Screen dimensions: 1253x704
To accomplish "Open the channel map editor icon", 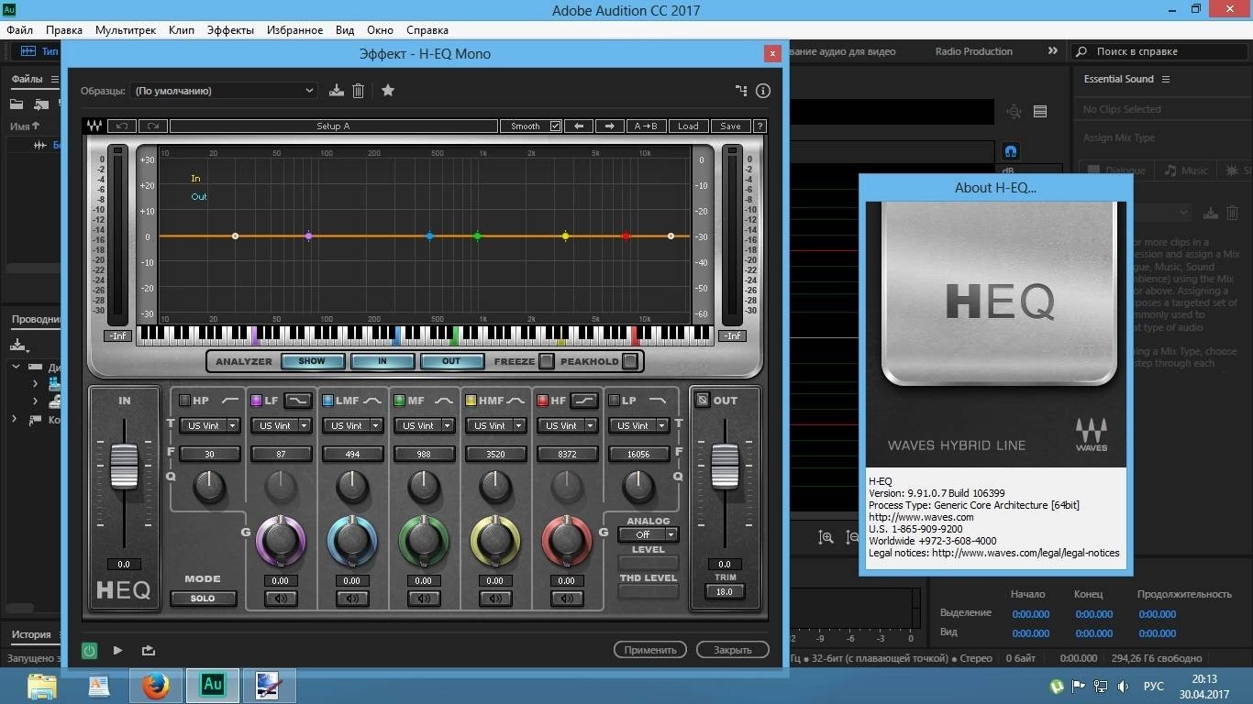I will (741, 90).
